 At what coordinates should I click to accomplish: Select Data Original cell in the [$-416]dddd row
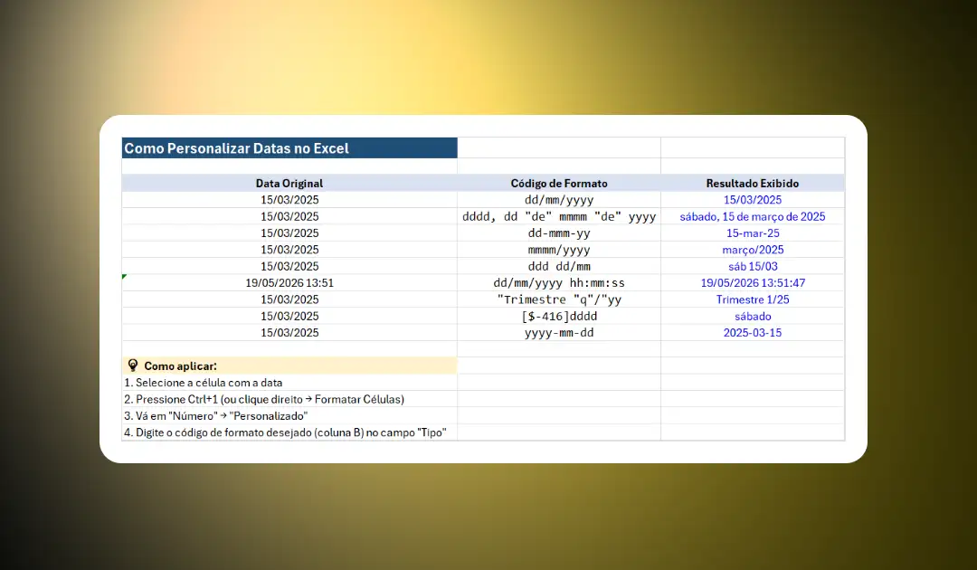point(289,316)
